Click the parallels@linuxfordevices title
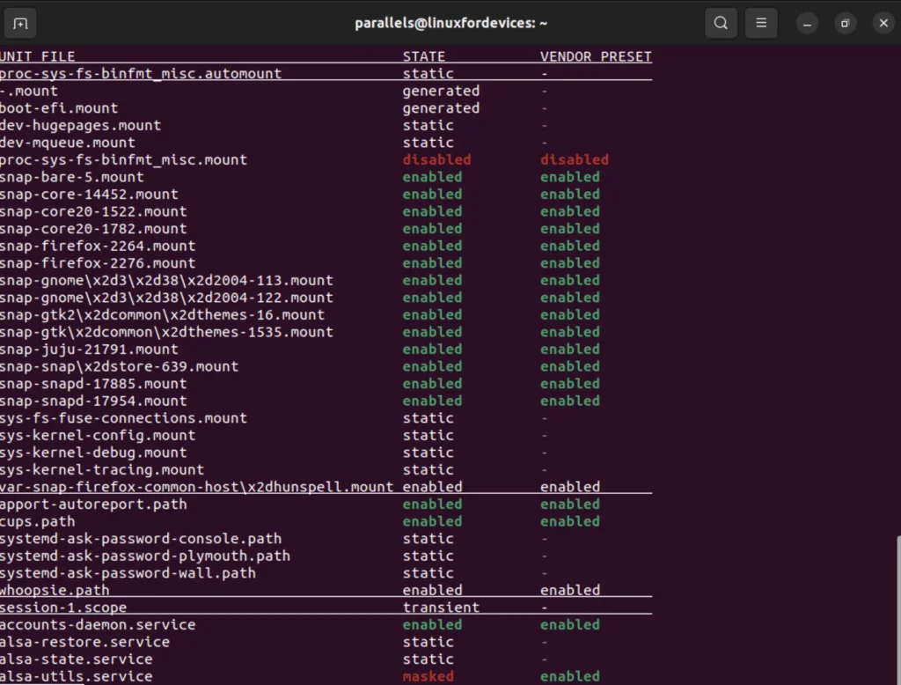 pos(451,23)
